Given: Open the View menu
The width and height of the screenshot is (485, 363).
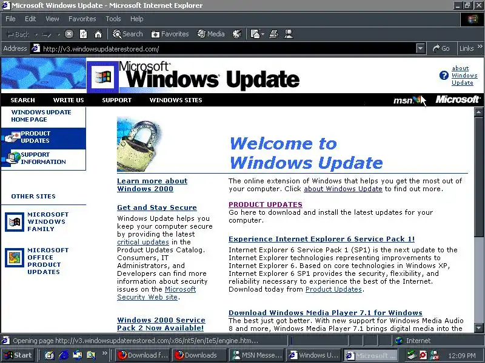Looking at the screenshot, I should [x=52, y=19].
